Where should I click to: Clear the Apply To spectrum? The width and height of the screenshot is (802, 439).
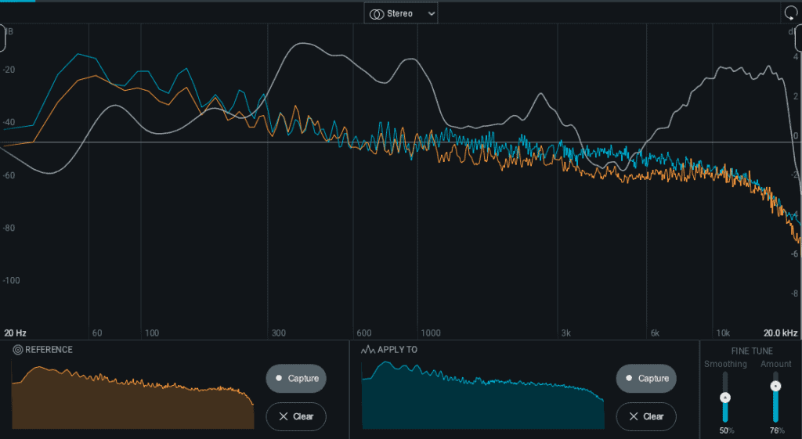(646, 416)
